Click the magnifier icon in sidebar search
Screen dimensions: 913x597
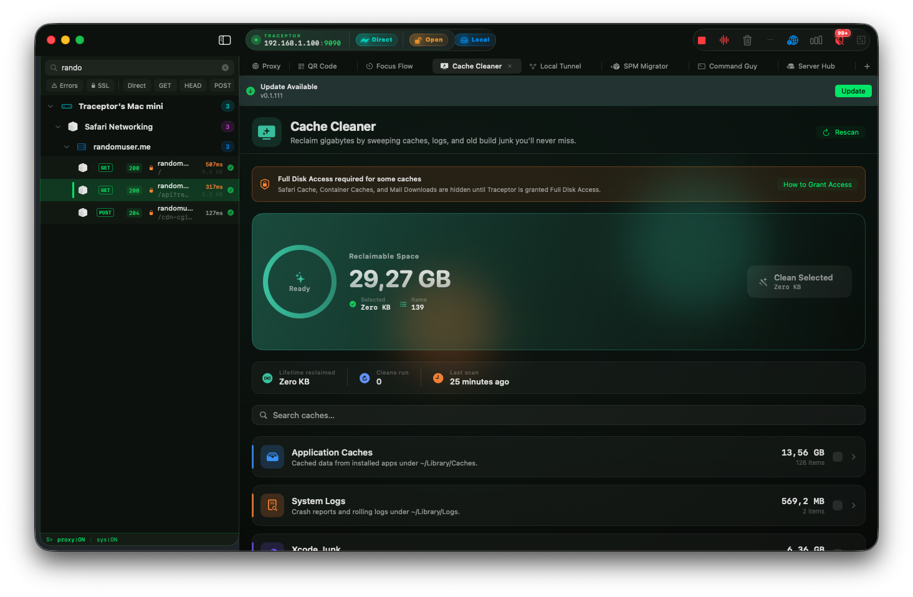point(54,68)
